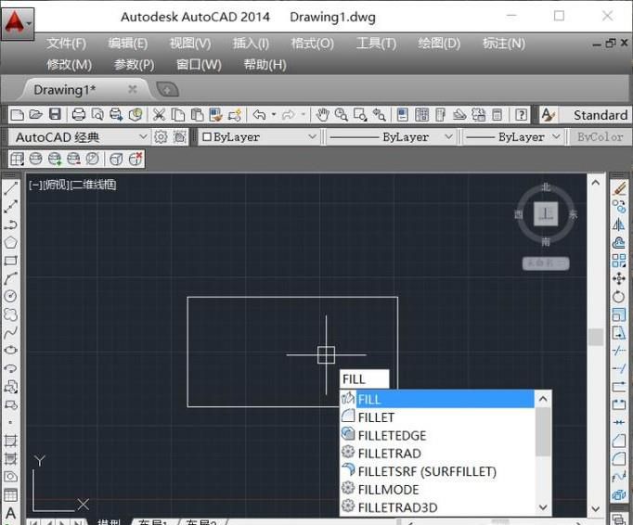Click the Erase tool in the modify toolbar

[619, 189]
